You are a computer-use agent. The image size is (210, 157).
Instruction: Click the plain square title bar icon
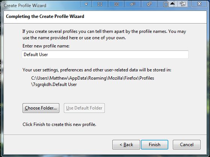(166, 4)
